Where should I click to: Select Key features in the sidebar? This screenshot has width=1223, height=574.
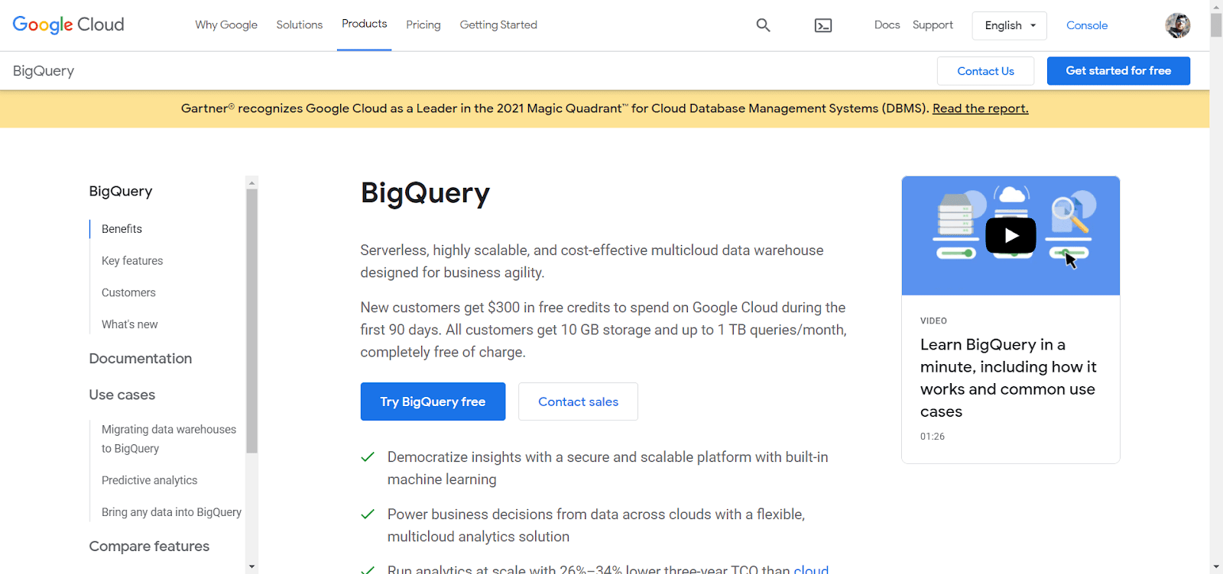(x=132, y=261)
